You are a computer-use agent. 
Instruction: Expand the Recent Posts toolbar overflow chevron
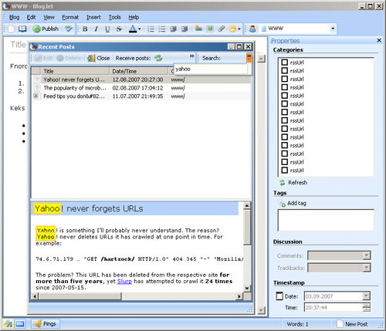coord(191,56)
